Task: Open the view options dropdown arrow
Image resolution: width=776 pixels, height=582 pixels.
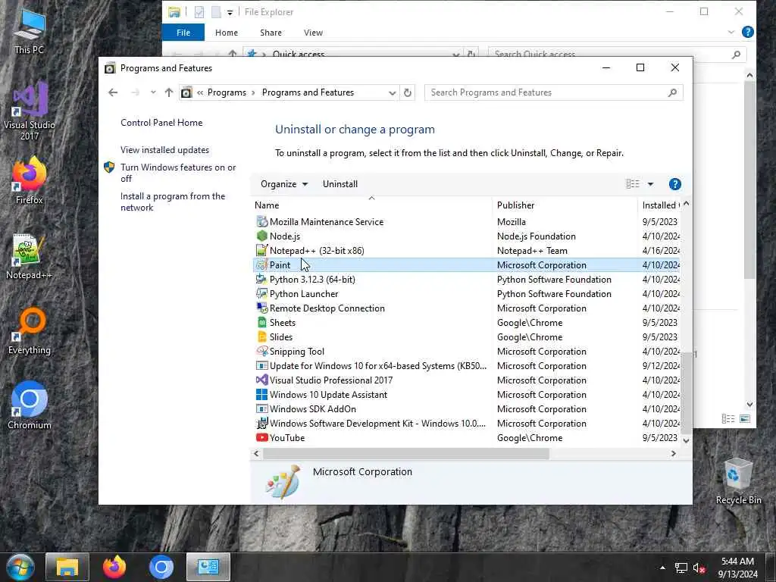Action: click(x=650, y=184)
